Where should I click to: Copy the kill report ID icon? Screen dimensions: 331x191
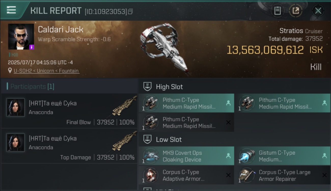click(x=130, y=11)
